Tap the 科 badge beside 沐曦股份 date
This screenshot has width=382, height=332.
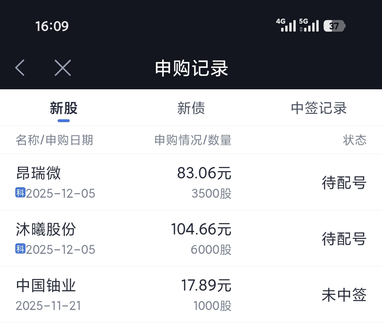pos(20,249)
